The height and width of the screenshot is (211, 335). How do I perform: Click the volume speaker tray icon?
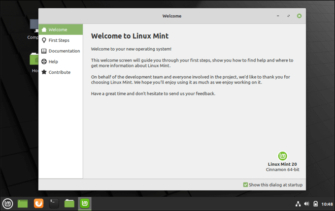pos(306,204)
